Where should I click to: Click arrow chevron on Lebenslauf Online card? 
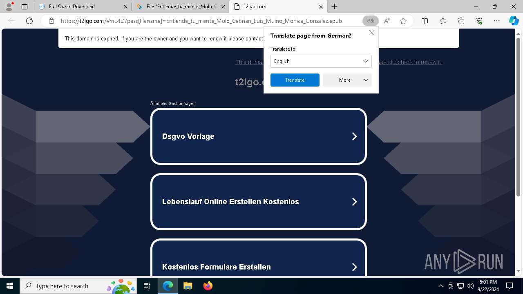point(354,202)
